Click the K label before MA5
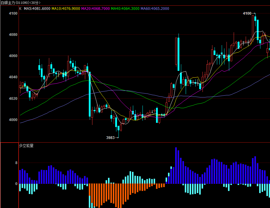The width and height of the screenshot is (270, 208). pos(20,9)
